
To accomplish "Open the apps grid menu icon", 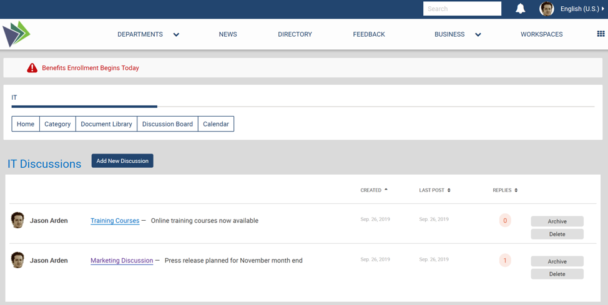I will point(601,34).
